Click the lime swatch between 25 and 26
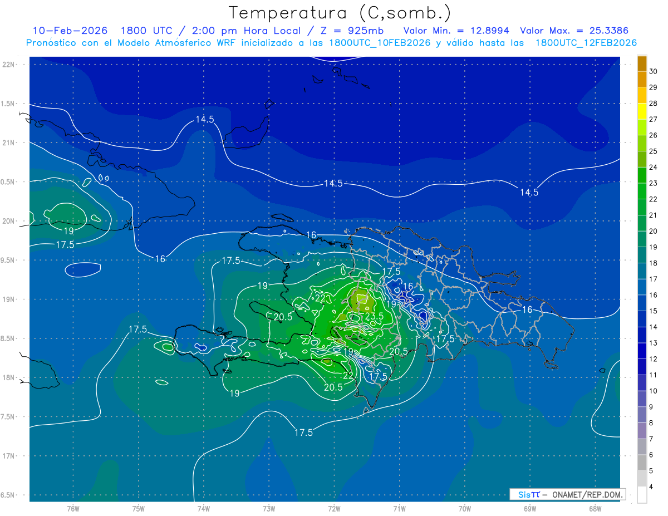Image resolution: width=668 pixels, height=516 pixels. 642,144
